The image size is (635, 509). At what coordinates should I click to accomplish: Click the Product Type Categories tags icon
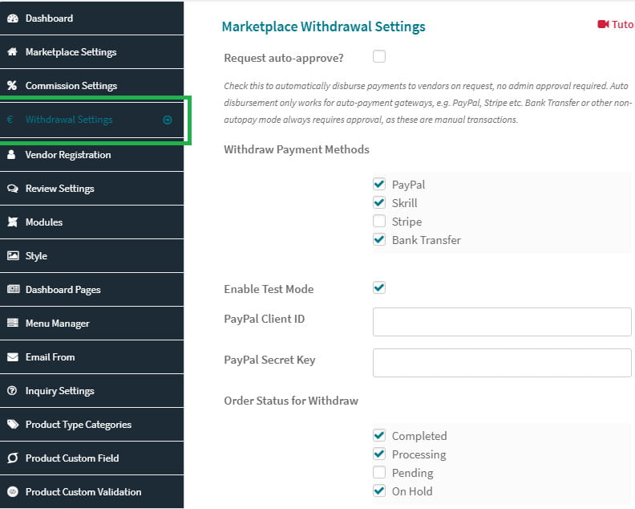13,424
